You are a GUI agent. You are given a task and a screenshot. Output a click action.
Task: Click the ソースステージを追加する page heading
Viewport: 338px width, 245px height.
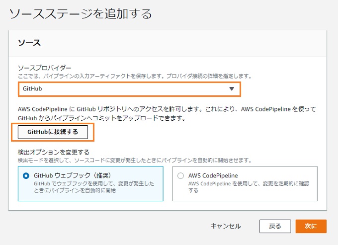coord(81,14)
